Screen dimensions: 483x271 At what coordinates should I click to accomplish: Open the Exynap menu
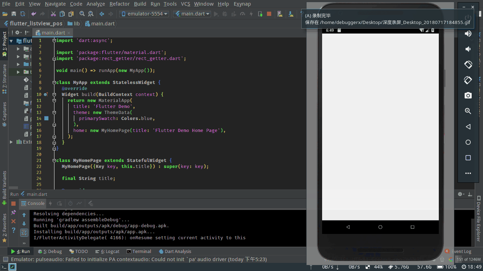point(242,4)
